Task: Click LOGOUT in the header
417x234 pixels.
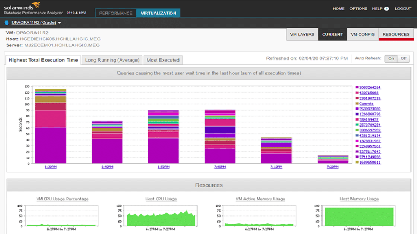Action: pos(403,9)
